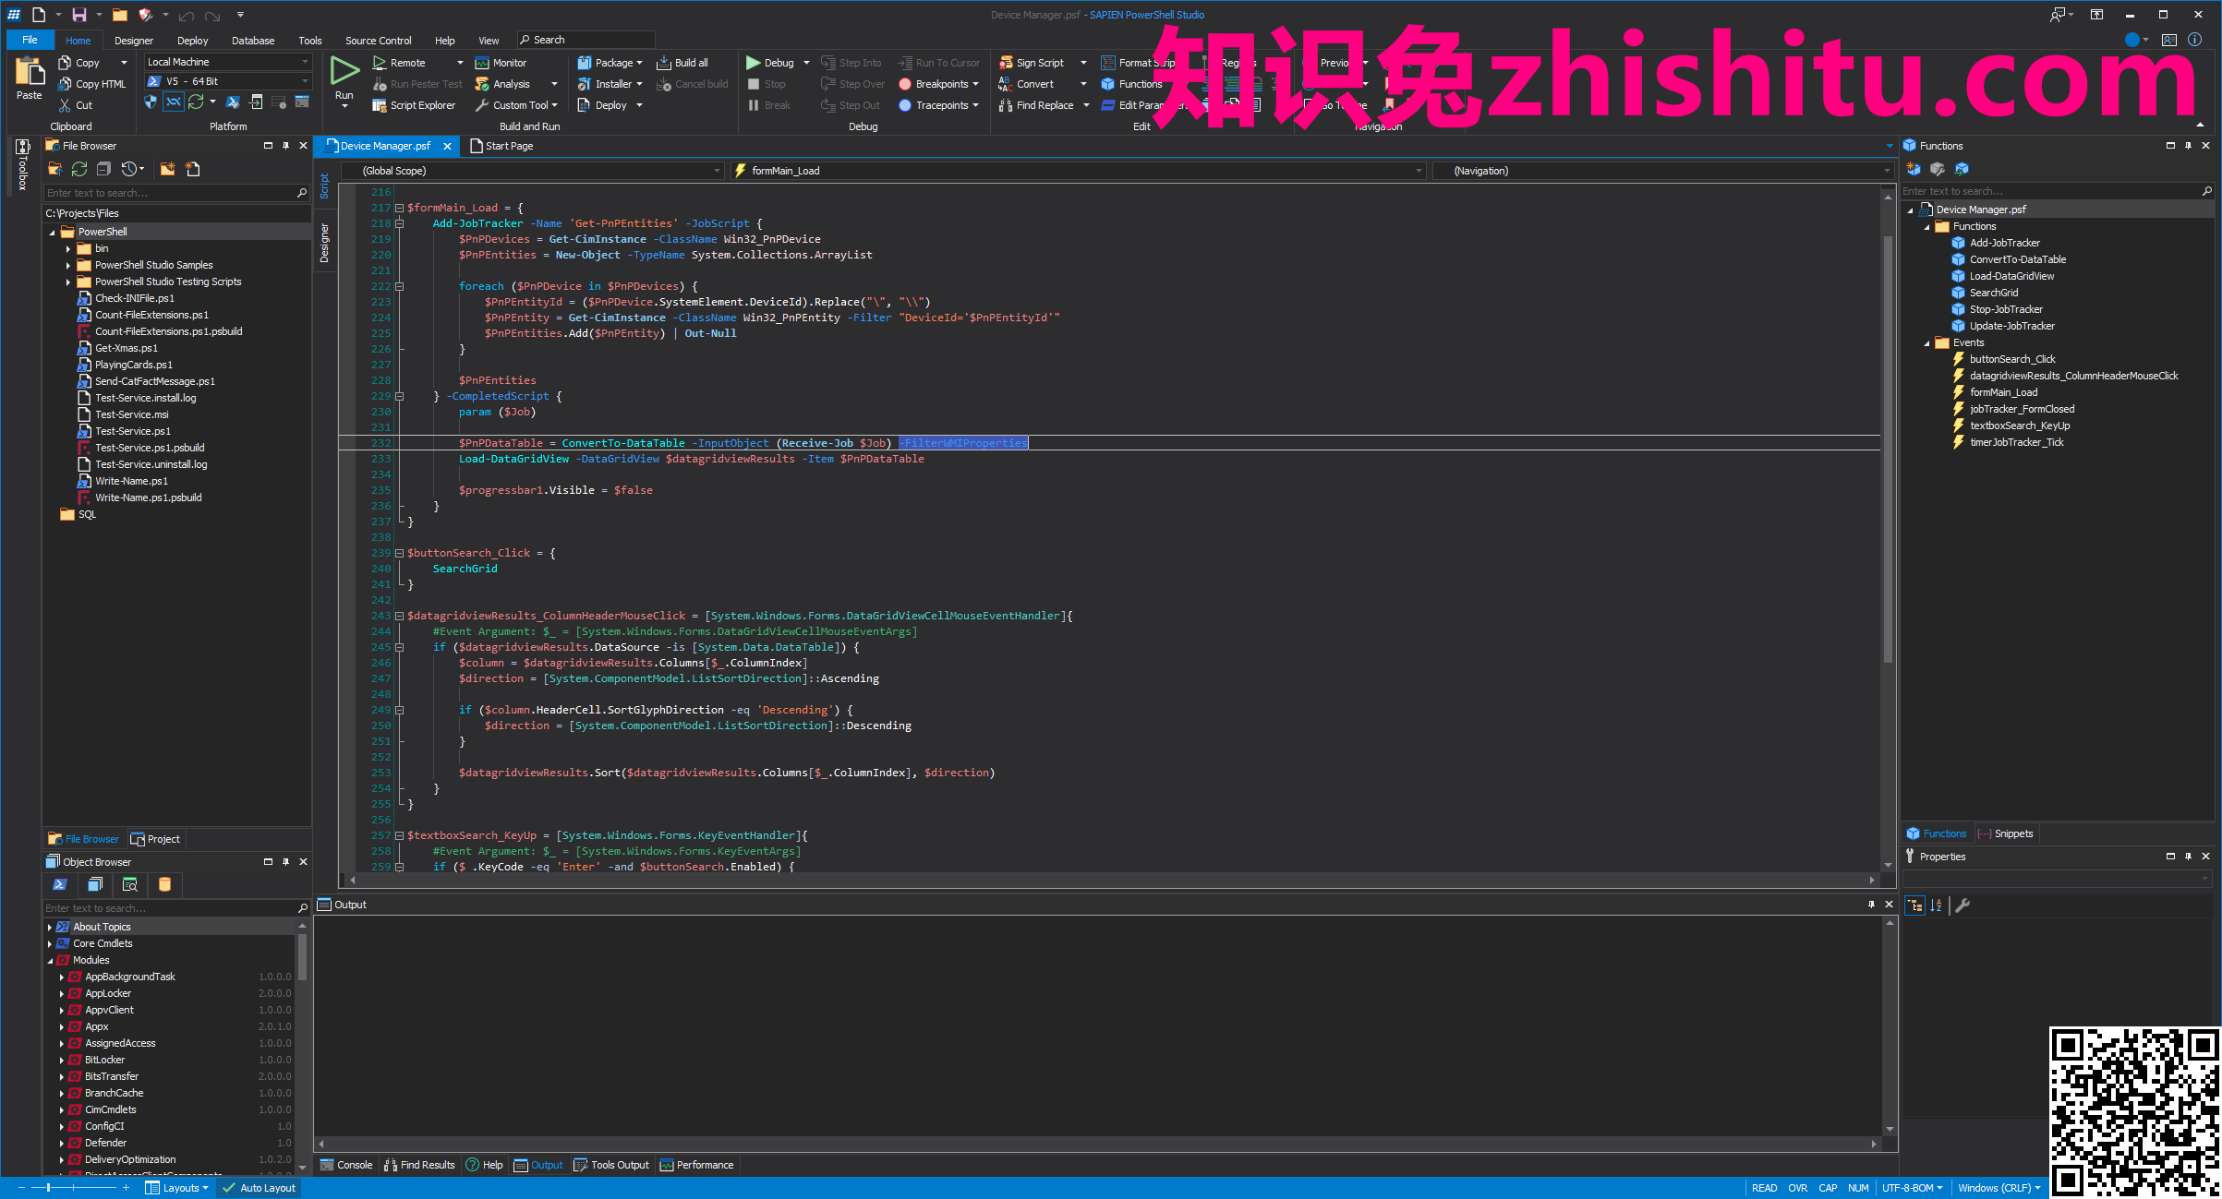
Task: Click the Convert icon in Edit group
Action: click(1006, 84)
